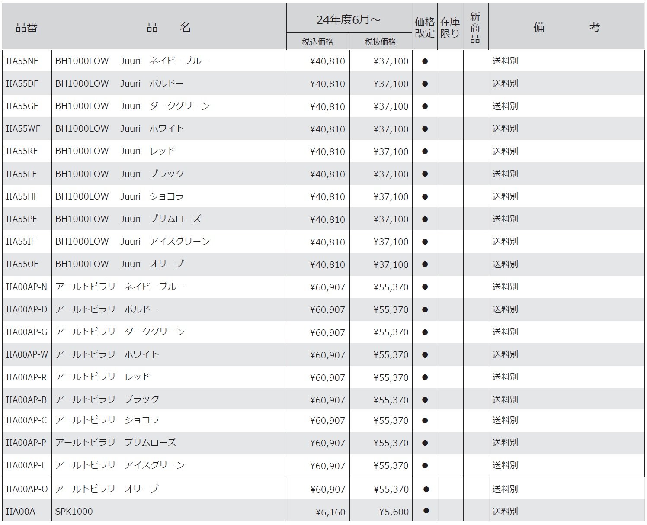The width and height of the screenshot is (647, 525).
Task: Select the 24年度6月～ header cell
Action: click(x=349, y=19)
